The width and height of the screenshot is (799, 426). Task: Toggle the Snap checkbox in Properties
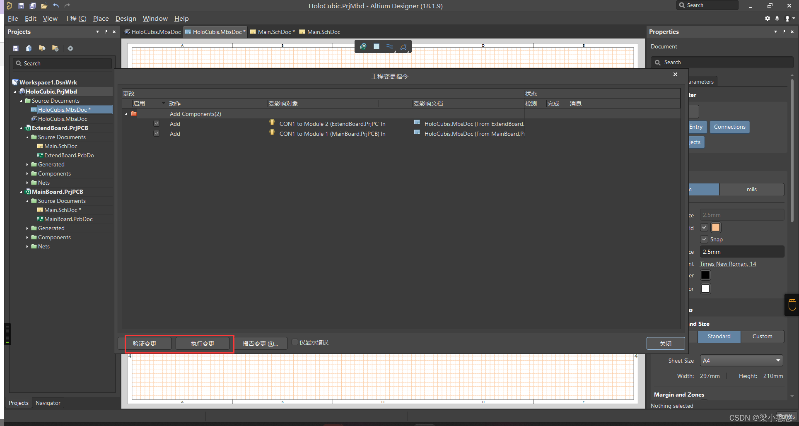point(704,239)
